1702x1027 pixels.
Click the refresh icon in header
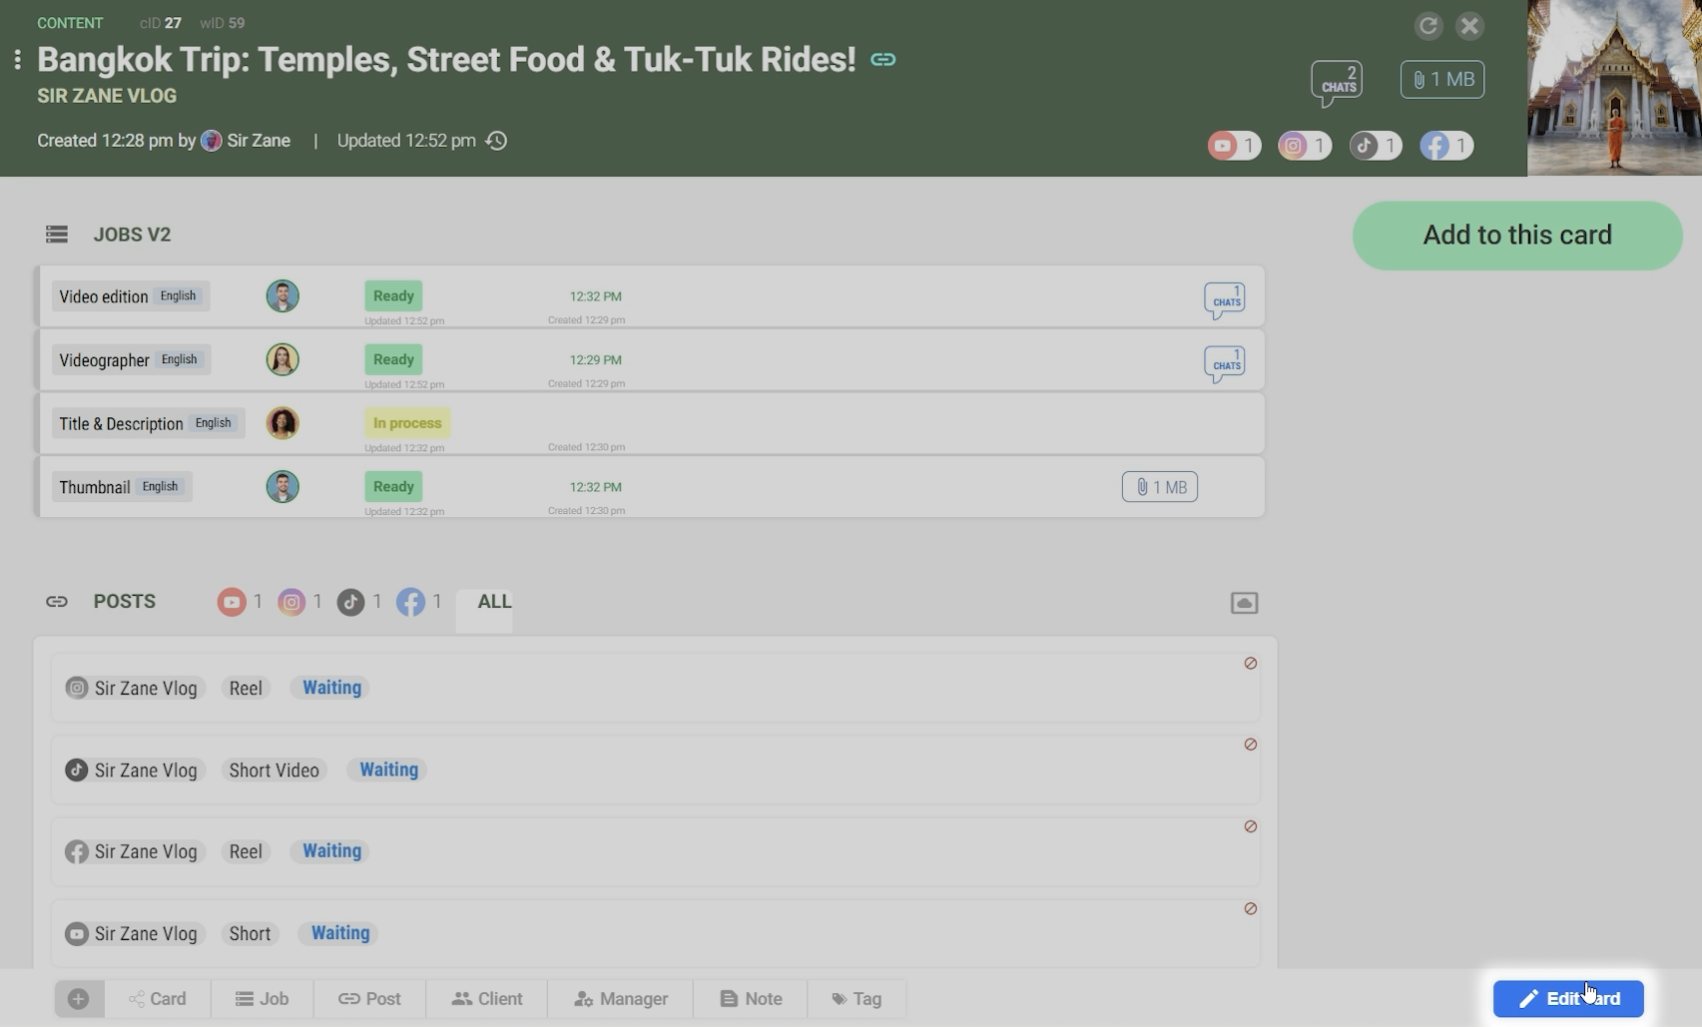(1427, 26)
